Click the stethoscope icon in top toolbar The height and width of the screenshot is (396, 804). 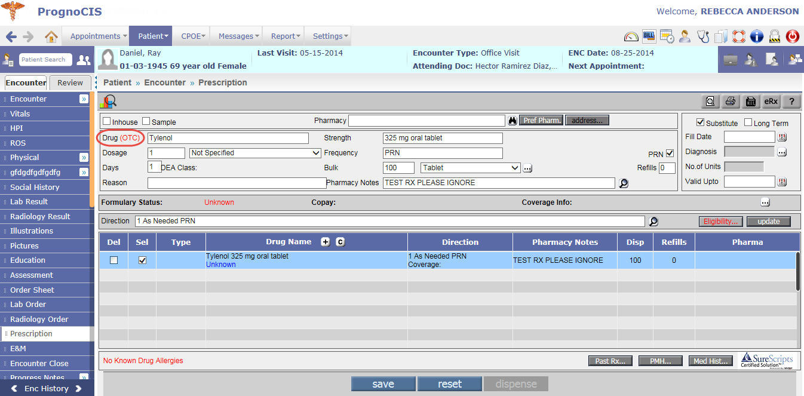[x=703, y=36]
